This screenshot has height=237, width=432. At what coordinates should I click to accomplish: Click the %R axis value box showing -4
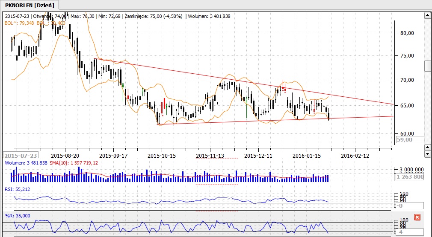coord(409,232)
